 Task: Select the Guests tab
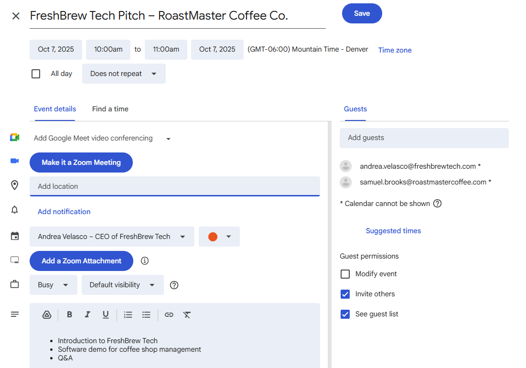(355, 109)
